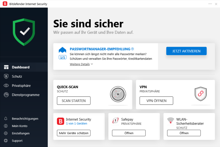Screen dimensions: 220x147
Task: Click the QUICK-SCAN card title
Action: (x=68, y=87)
